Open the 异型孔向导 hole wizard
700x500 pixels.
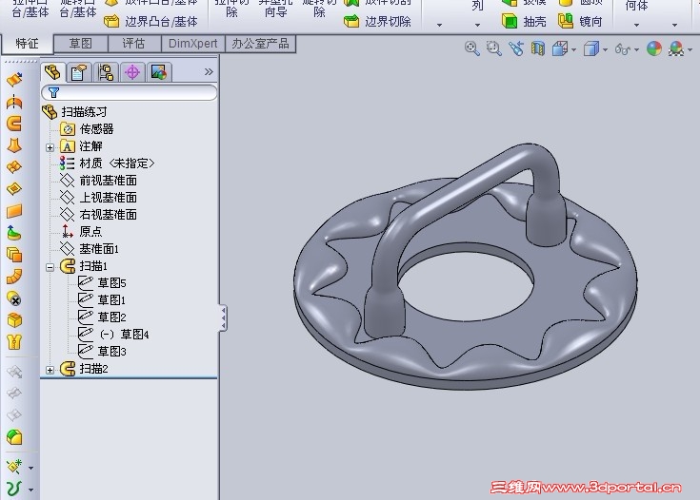point(275,9)
